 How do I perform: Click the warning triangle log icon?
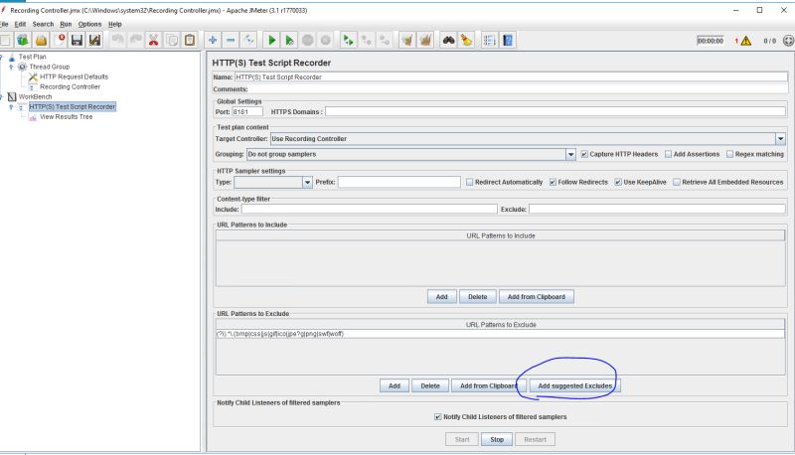pyautogui.click(x=746, y=41)
